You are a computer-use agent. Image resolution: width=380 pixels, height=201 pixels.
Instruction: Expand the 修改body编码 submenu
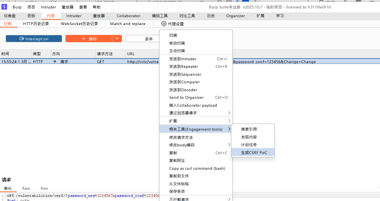196,145
